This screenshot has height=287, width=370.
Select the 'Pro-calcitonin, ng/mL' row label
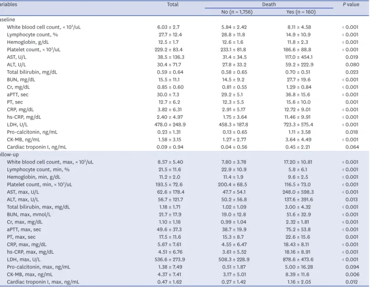click(x=32, y=132)
